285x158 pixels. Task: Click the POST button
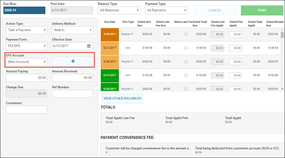(262, 10)
